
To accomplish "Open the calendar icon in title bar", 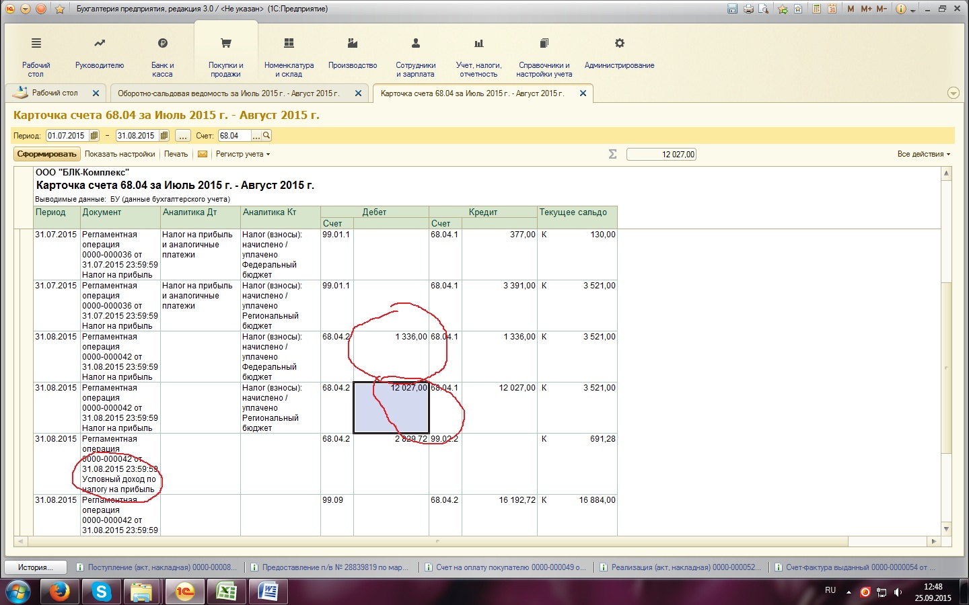I will pos(832,9).
